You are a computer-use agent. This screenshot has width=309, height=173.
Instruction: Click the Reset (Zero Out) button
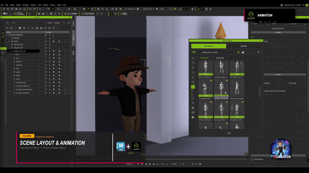[278, 29]
